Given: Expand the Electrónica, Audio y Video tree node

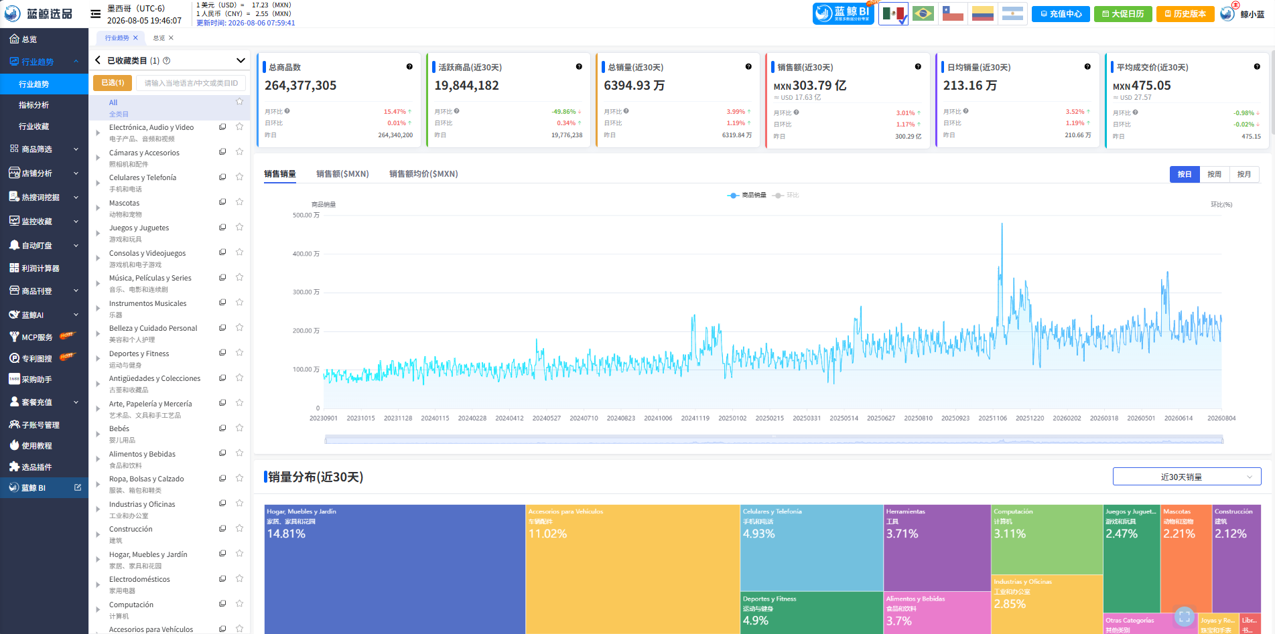Looking at the screenshot, I should [98, 133].
